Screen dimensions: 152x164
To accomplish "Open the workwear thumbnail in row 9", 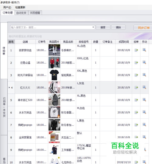I will click(x=54, y=150).
